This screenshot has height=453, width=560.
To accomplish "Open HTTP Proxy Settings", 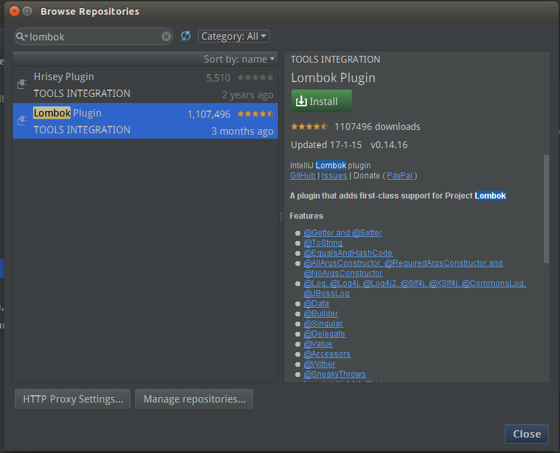I will [73, 398].
